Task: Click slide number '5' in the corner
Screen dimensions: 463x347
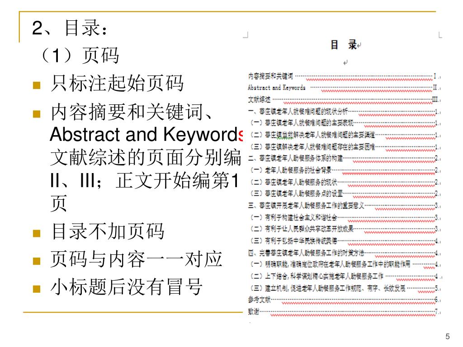Action: point(448,337)
